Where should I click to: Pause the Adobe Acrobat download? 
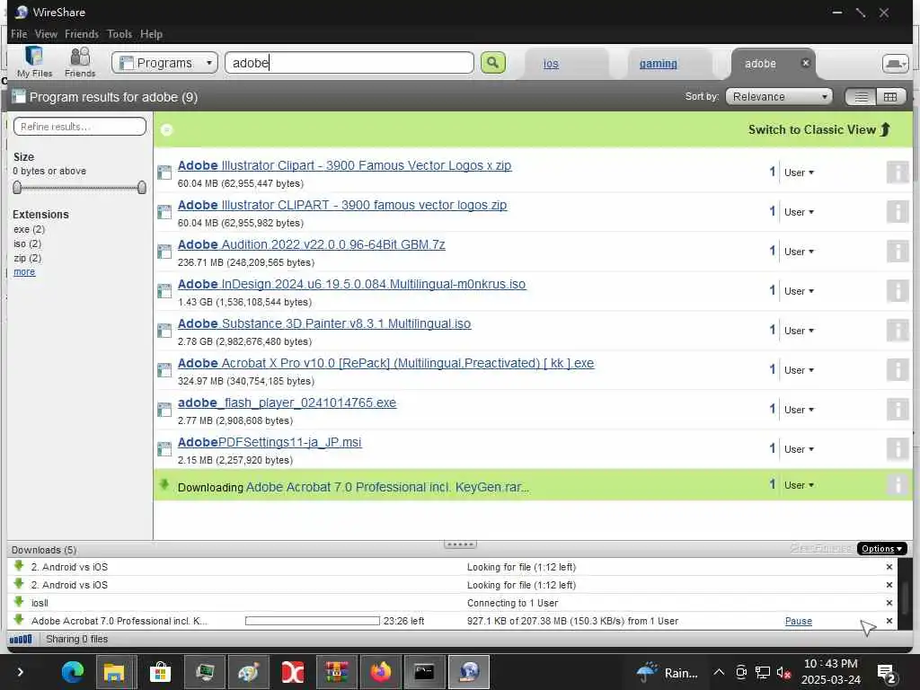[798, 621]
